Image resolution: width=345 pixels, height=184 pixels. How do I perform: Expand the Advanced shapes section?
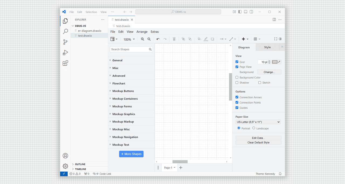pos(132,76)
